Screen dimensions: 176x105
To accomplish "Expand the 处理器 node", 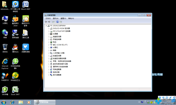I will (x=49, y=34).
